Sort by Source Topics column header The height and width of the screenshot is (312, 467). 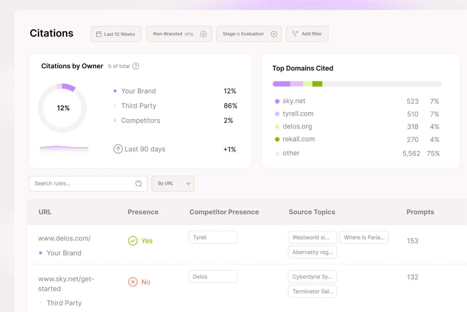point(312,212)
